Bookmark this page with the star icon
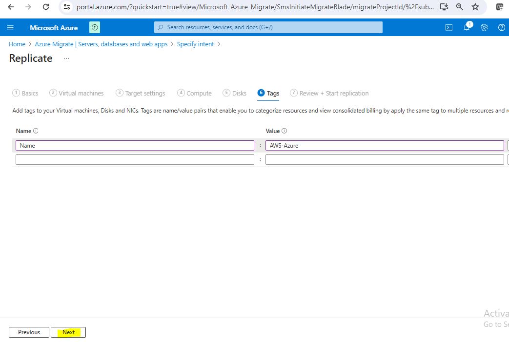Image resolution: width=509 pixels, height=342 pixels. click(475, 7)
